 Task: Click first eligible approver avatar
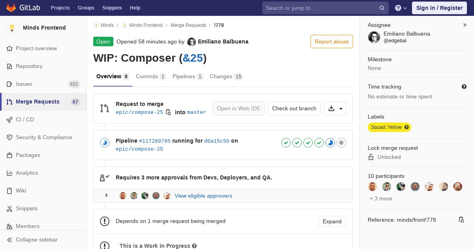[x=123, y=196]
